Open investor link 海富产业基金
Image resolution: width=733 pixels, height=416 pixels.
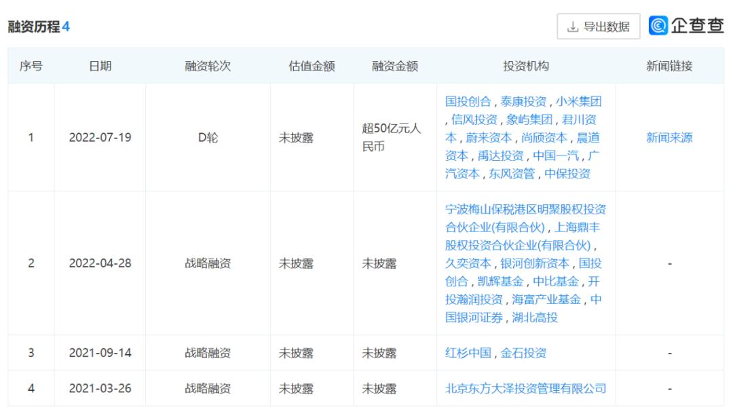(x=546, y=299)
